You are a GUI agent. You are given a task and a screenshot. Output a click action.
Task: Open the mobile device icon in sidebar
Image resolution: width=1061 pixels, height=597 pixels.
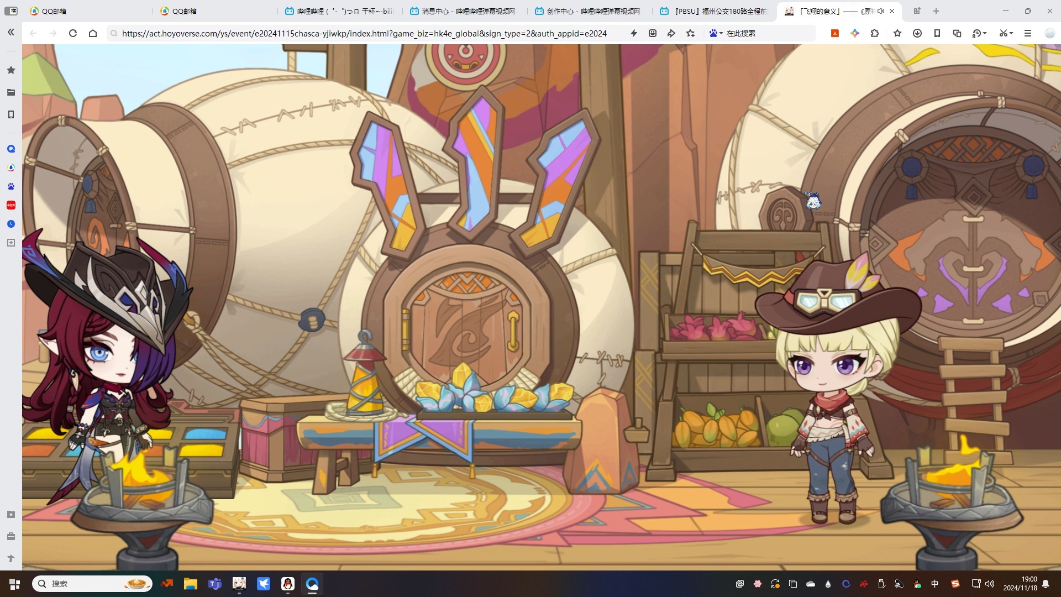click(x=10, y=114)
